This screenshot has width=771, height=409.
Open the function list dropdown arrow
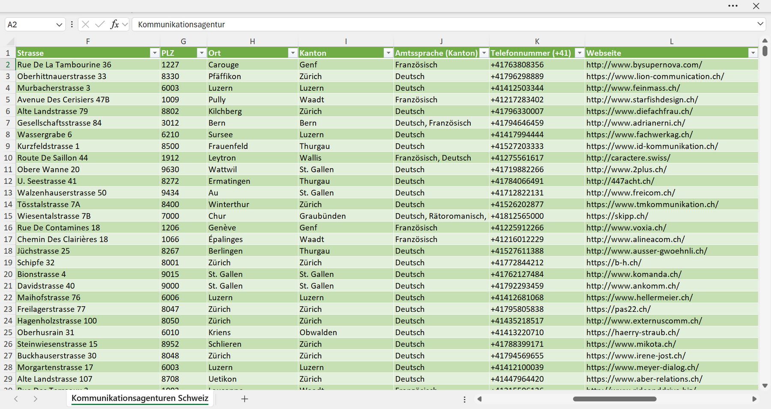[x=125, y=24]
